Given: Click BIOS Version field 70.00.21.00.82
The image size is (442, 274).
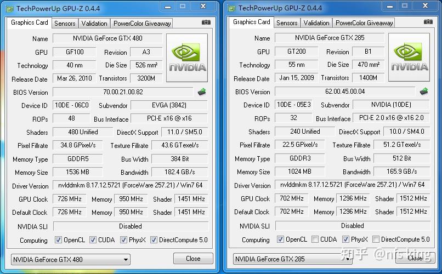Looking at the screenshot, I should click(123, 92).
